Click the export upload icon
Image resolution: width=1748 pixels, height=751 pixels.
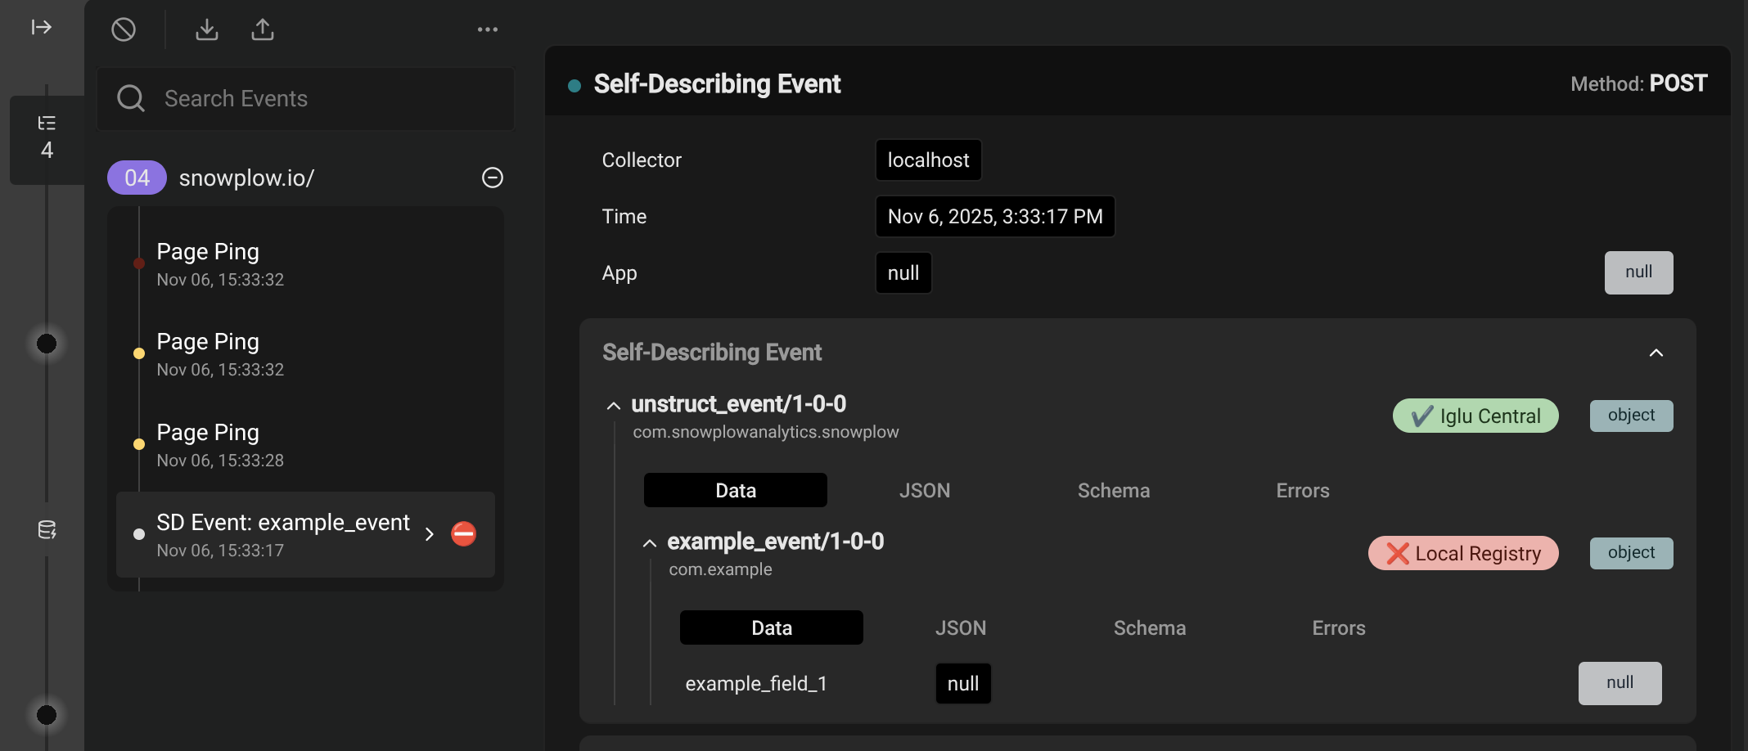pyautogui.click(x=263, y=29)
